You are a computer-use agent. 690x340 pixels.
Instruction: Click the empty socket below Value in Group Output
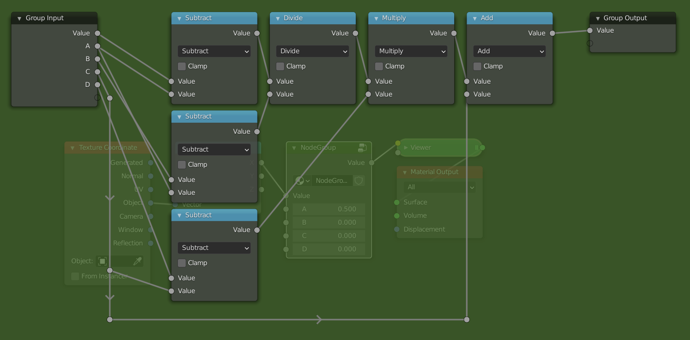tap(590, 43)
